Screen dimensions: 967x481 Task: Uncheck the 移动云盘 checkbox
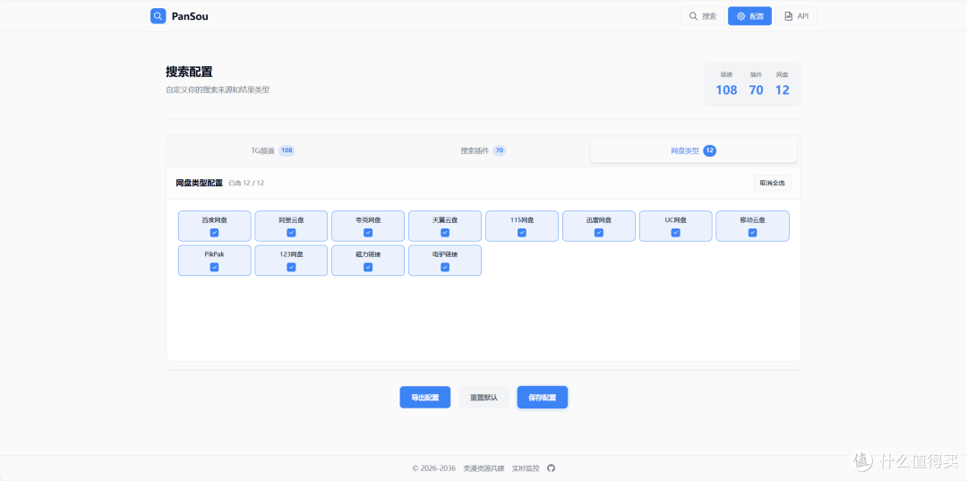point(752,233)
